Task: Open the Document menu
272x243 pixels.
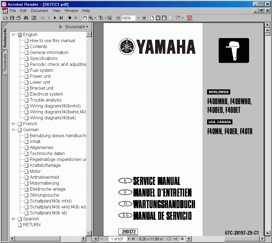Action: 39,11
